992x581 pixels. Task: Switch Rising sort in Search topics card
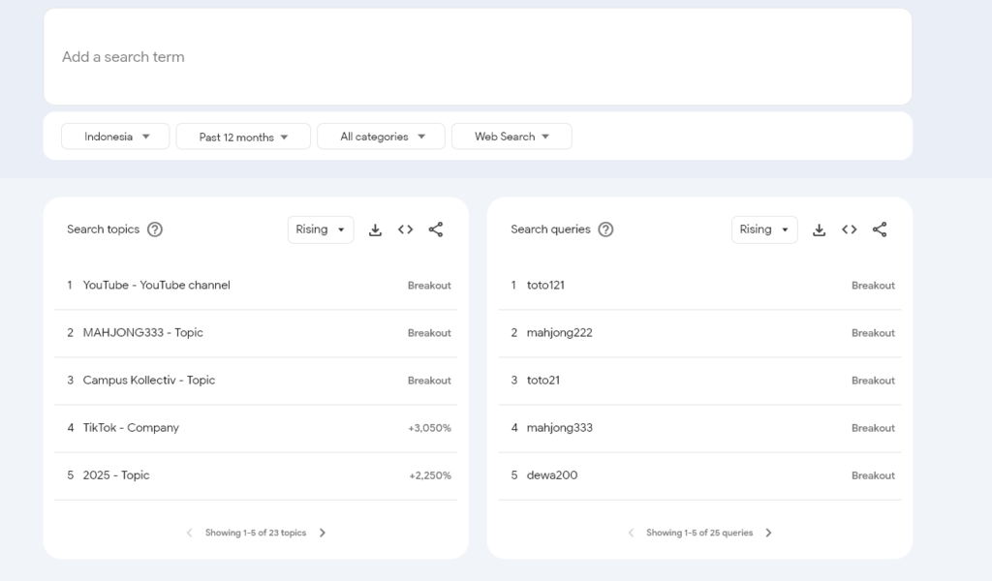coord(321,229)
